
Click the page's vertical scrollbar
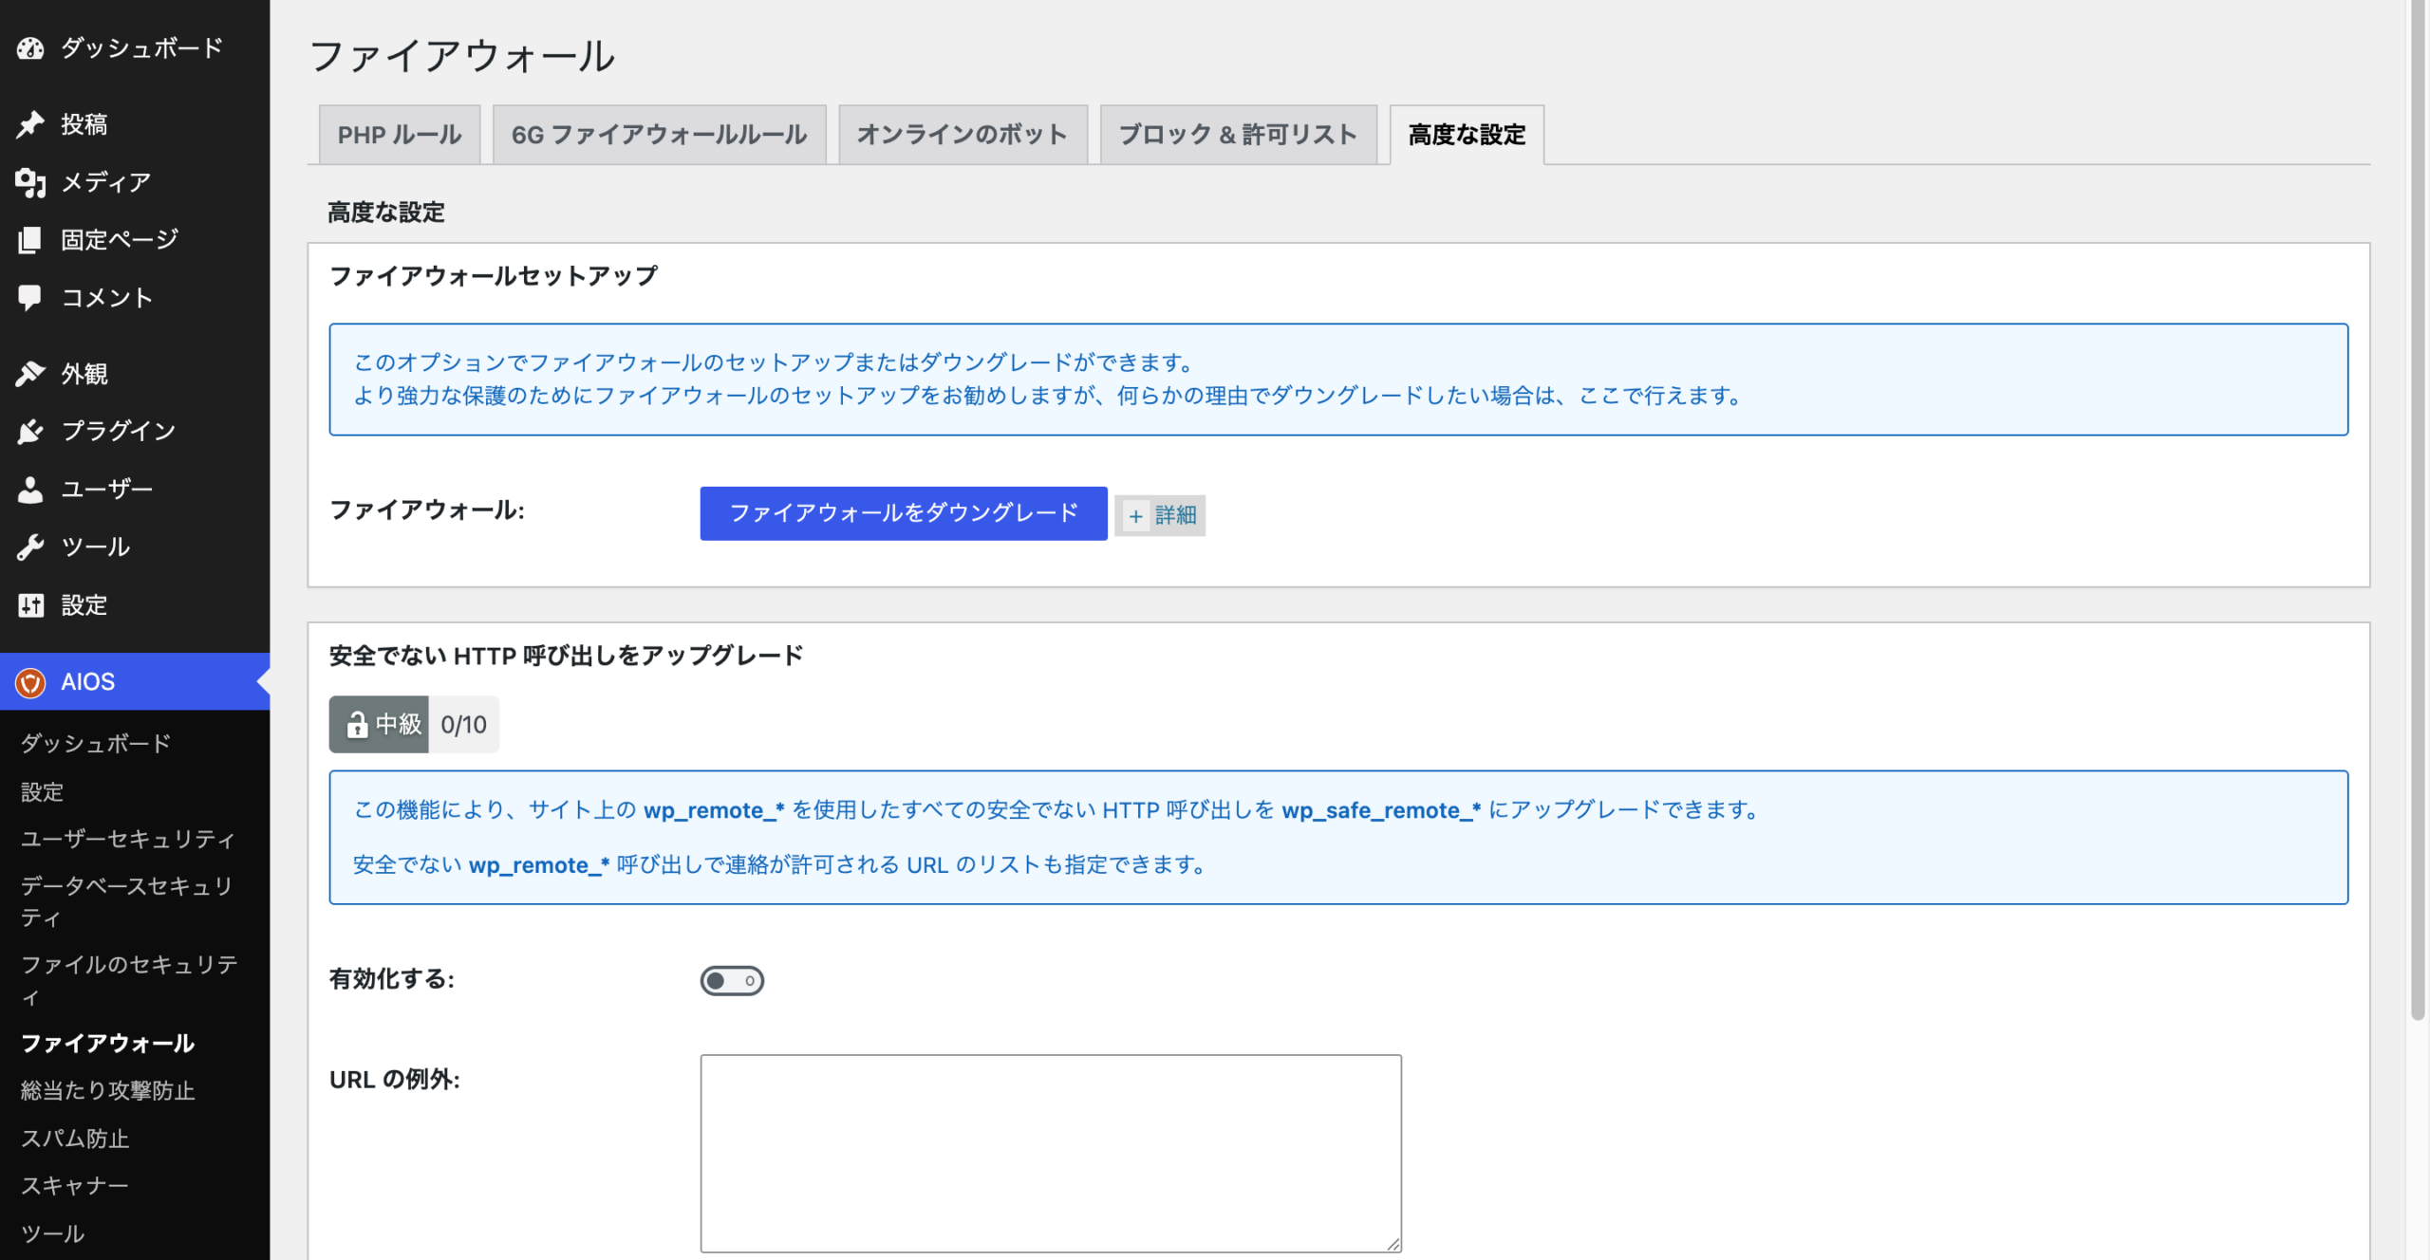tap(2418, 512)
